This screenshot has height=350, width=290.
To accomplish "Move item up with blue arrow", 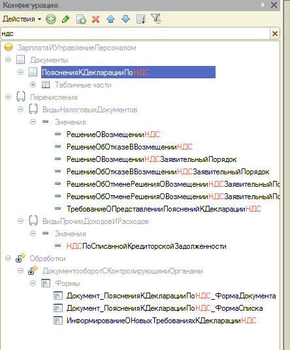I will (x=111, y=19).
